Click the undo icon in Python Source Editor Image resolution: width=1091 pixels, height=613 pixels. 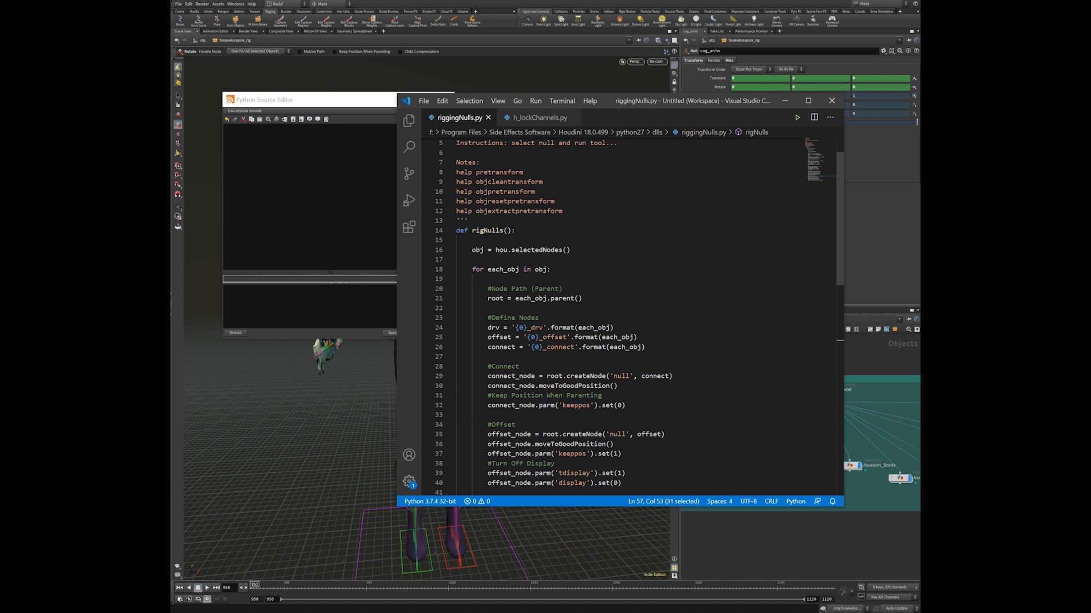point(227,119)
